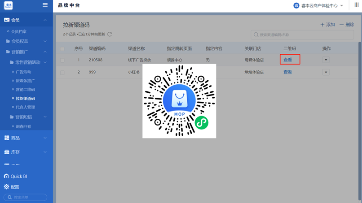Image resolution: width=362 pixels, height=203 pixels.
Task: Expand the 商品 menu chevron
Action: coord(45,138)
